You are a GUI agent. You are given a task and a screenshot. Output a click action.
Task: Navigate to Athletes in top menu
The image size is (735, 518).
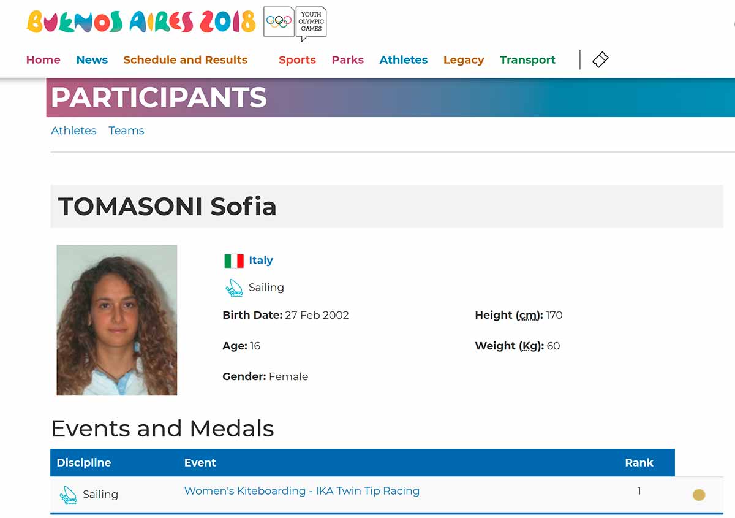pyautogui.click(x=404, y=59)
